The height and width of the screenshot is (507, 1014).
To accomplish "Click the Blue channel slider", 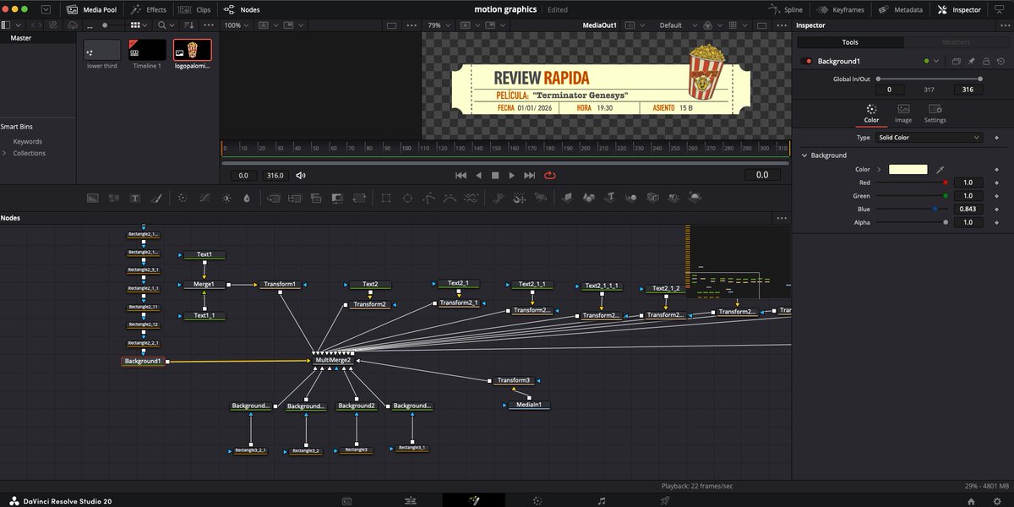I will point(911,209).
